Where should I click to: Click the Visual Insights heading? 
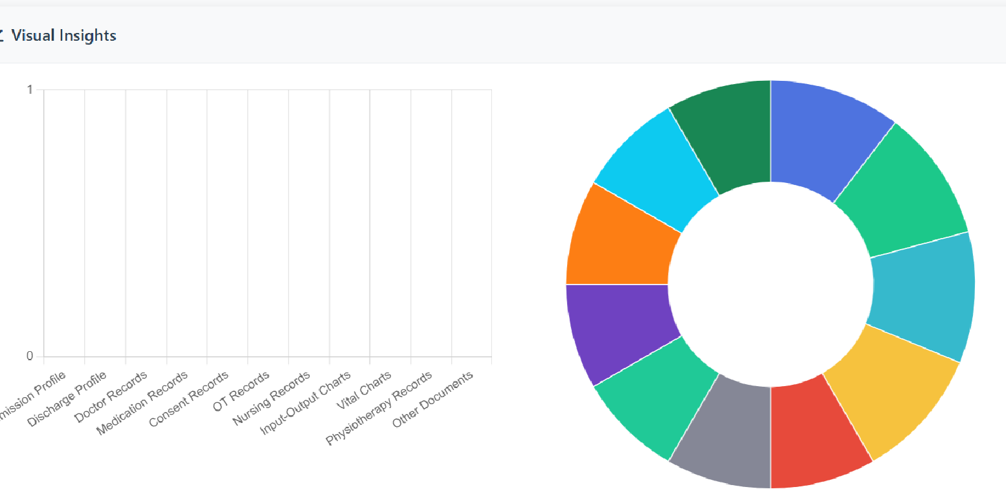click(63, 36)
